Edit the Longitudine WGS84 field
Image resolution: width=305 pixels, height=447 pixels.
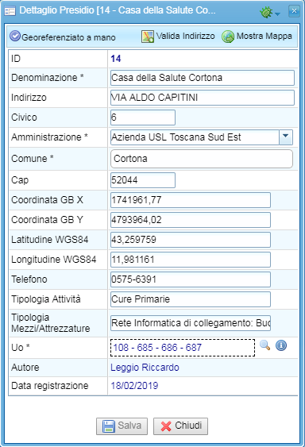(x=191, y=260)
